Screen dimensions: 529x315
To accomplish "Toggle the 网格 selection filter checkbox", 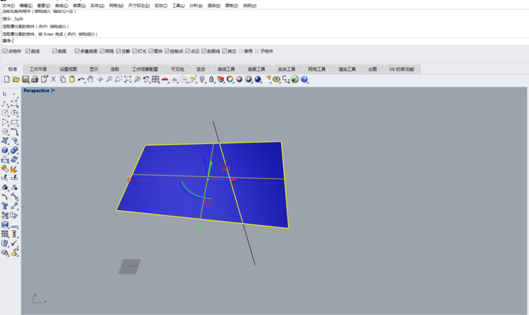I will point(101,51).
